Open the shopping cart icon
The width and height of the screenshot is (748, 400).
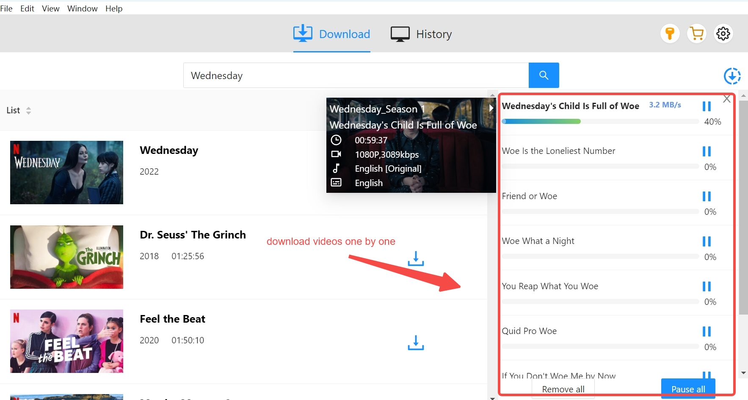click(697, 33)
